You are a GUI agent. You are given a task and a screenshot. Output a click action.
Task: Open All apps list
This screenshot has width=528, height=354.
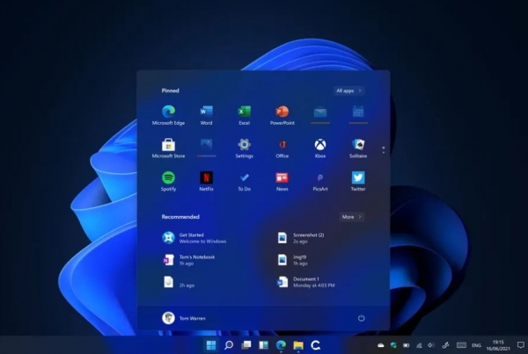[348, 90]
